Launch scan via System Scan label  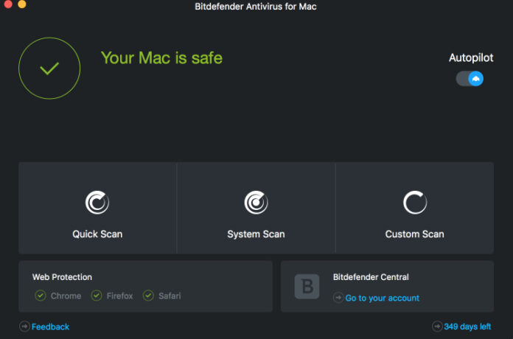coord(256,234)
